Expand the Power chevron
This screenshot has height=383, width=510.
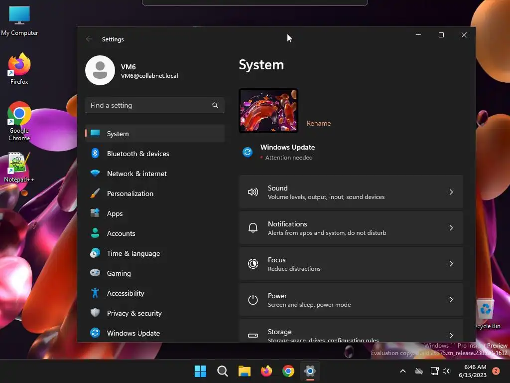pos(451,300)
